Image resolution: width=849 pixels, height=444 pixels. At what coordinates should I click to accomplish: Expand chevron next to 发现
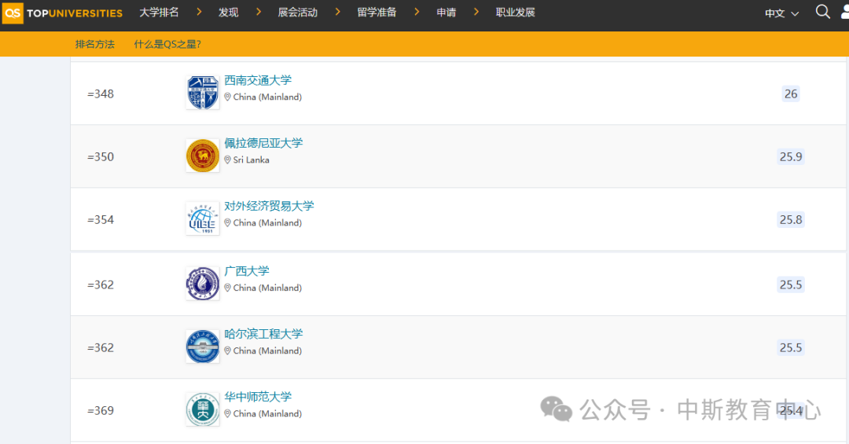coord(259,11)
